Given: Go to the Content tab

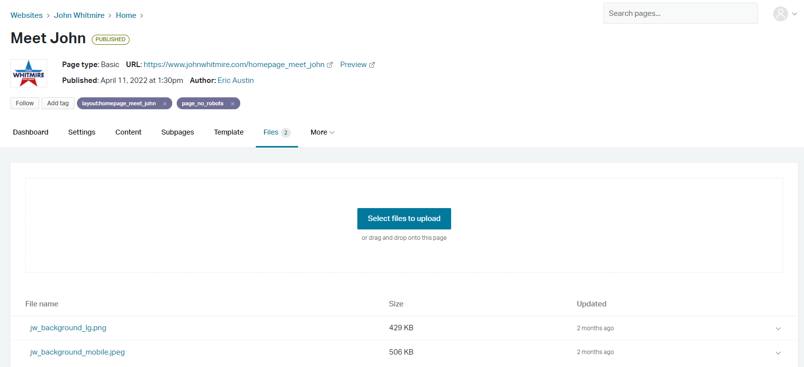Looking at the screenshot, I should [x=128, y=132].
